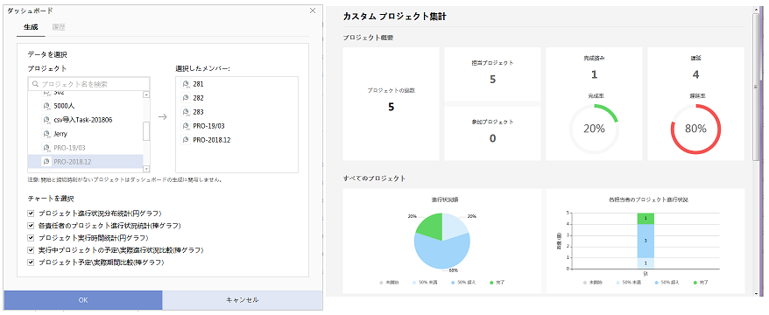
Task: Click the キャンセル button
Action: 243,300
